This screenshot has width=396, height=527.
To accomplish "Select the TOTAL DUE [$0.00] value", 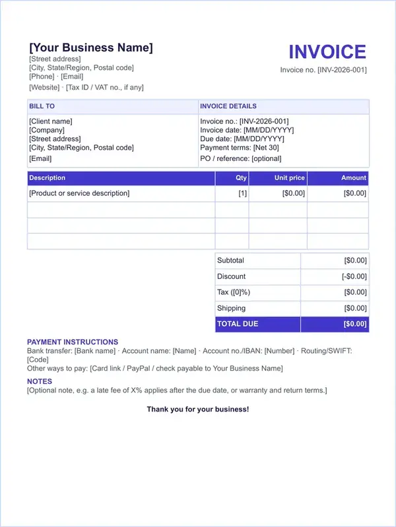I will 355,324.
